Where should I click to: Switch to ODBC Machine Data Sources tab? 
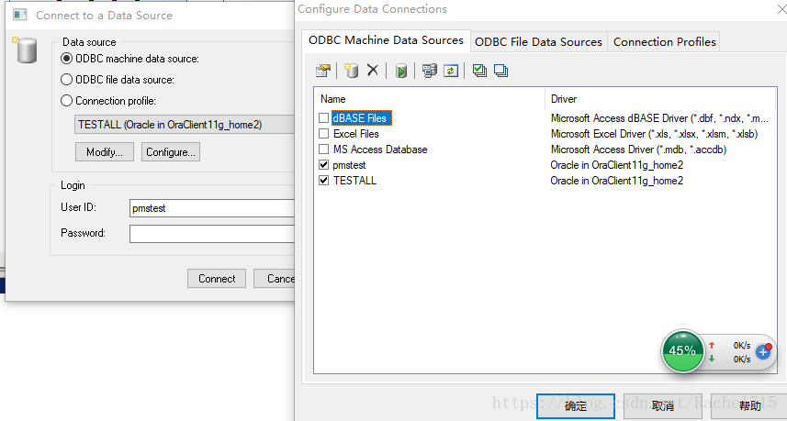pyautogui.click(x=386, y=40)
